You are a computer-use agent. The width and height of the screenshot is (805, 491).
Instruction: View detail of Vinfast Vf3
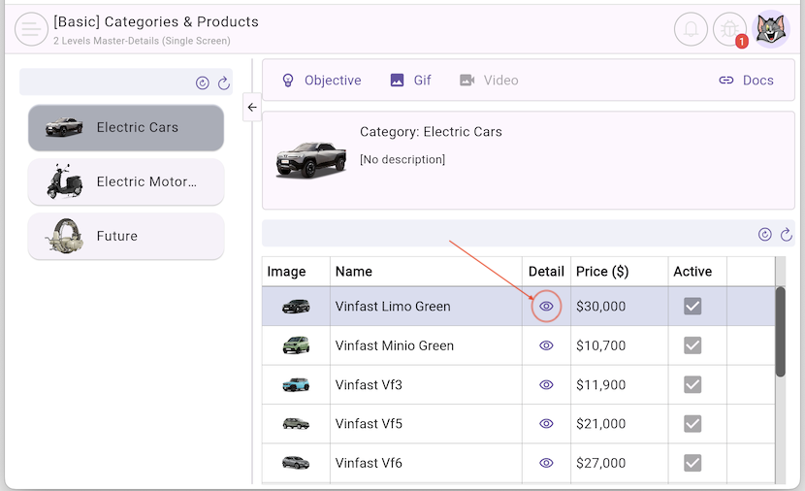(x=546, y=385)
